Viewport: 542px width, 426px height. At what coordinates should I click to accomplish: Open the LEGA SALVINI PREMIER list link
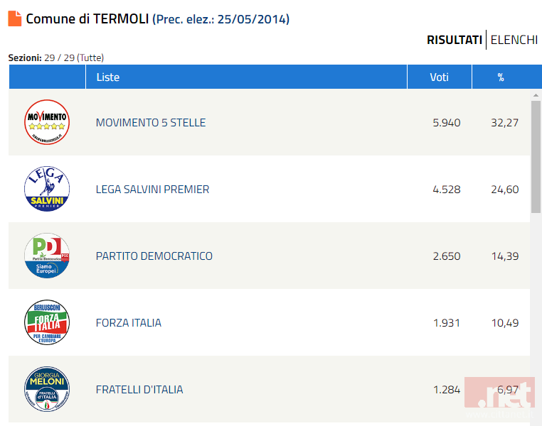(152, 190)
